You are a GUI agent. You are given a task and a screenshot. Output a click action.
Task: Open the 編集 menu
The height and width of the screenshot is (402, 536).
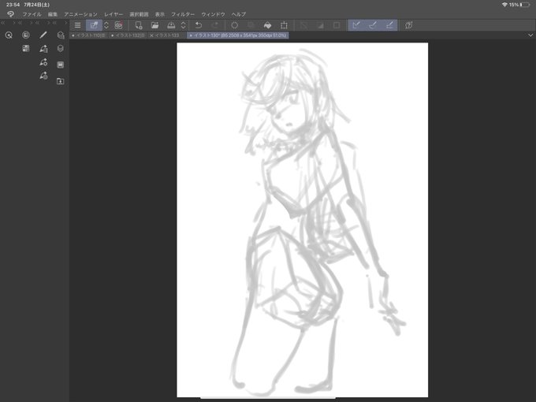[x=53, y=14]
